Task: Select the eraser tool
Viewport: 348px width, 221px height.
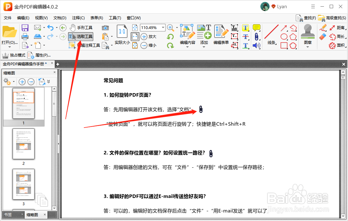Action: pos(323,37)
